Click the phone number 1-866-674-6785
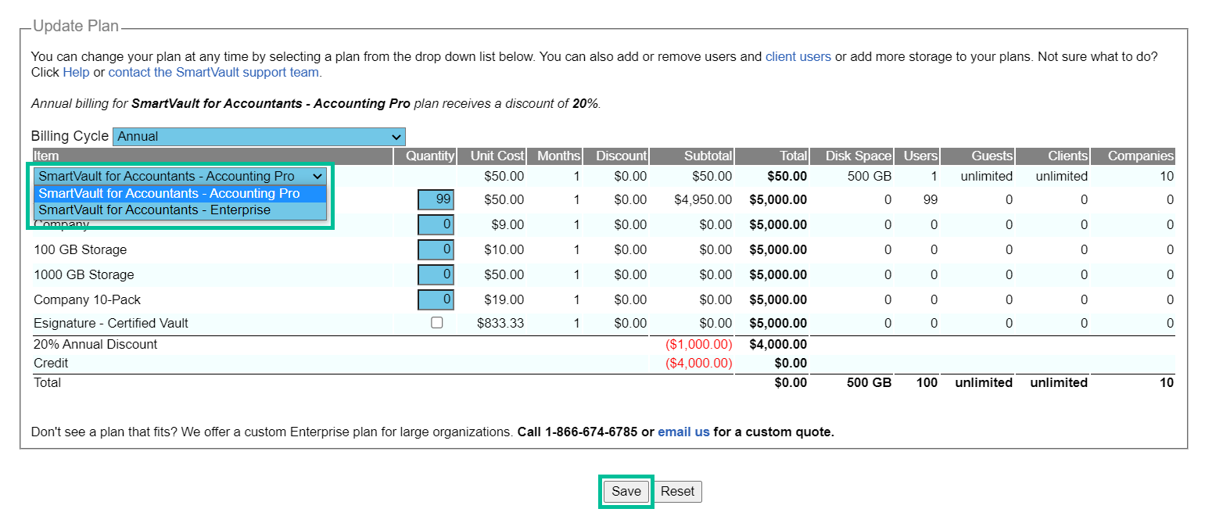The height and width of the screenshot is (516, 1205). tap(591, 432)
